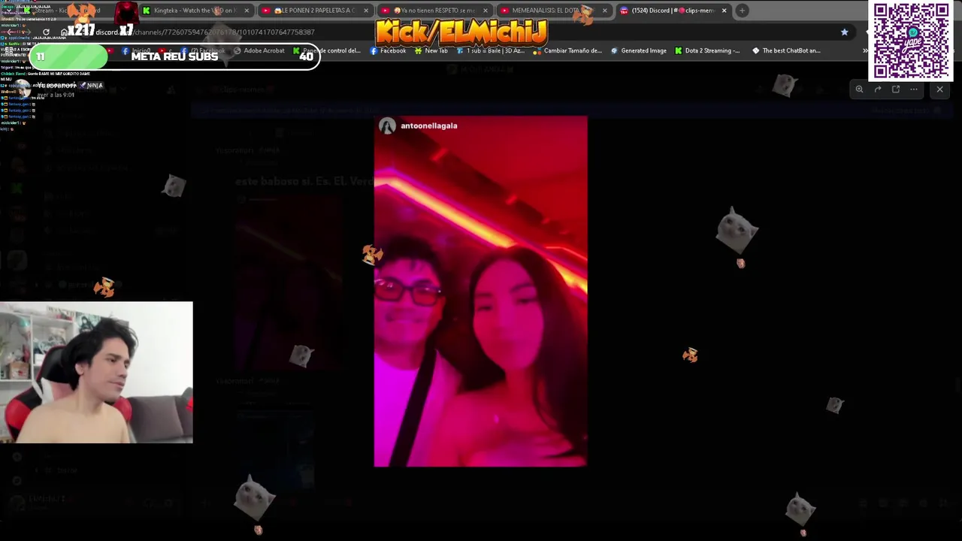Close the Discord clips-memes tab
Screen dimensions: 962x541
(x=724, y=11)
